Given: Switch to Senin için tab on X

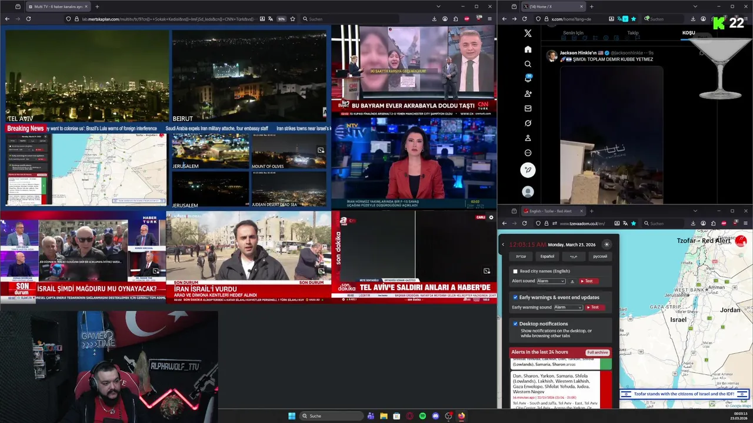Looking at the screenshot, I should (x=573, y=33).
